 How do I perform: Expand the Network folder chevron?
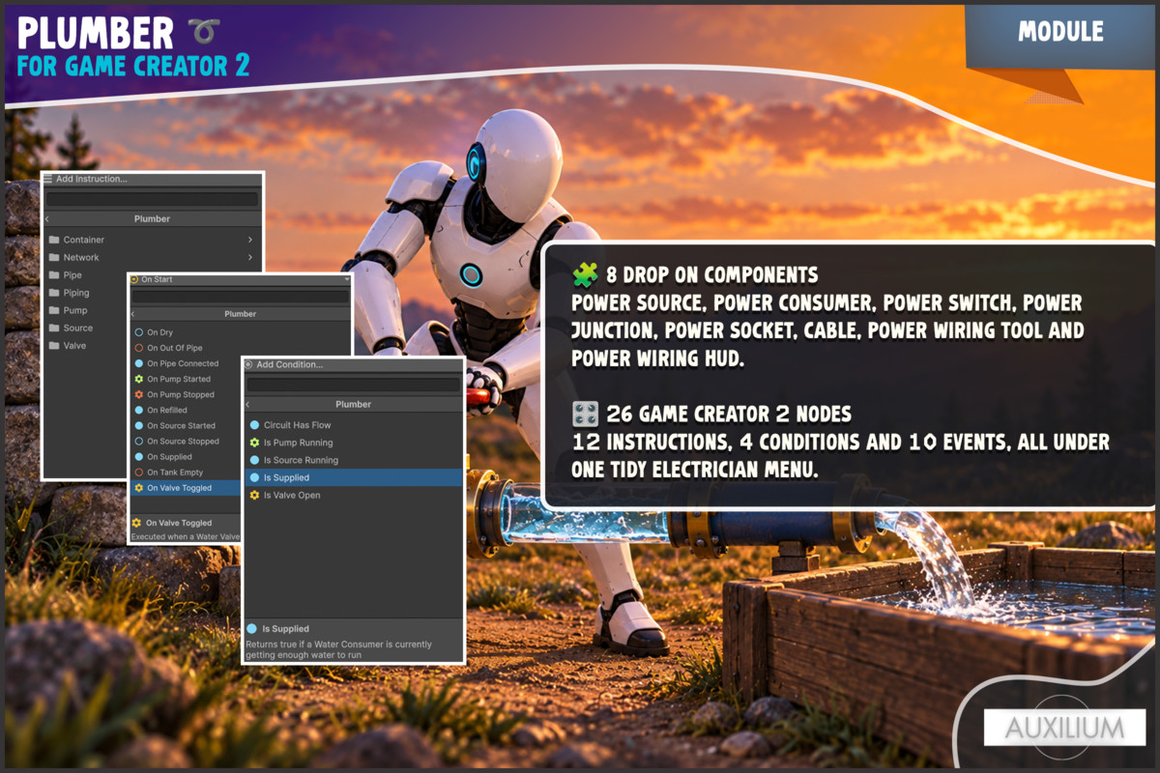[x=250, y=257]
